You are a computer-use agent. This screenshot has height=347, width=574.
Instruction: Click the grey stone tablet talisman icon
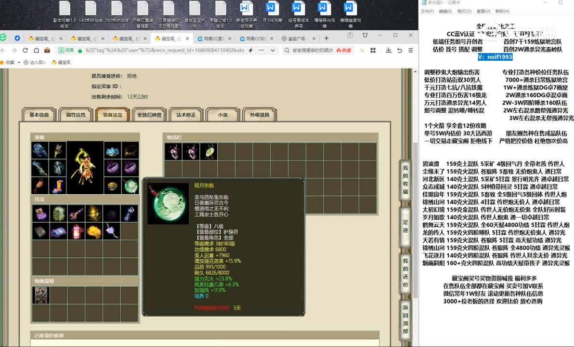tap(40, 231)
